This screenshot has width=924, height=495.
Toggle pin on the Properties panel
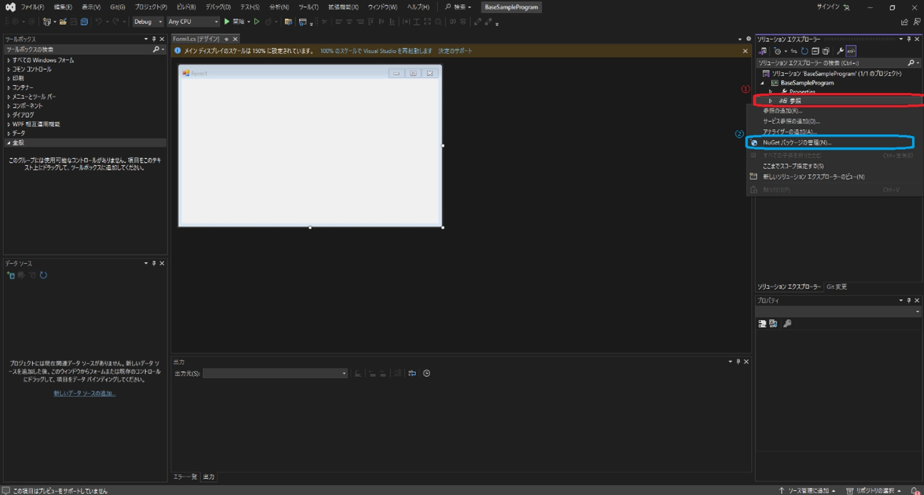(x=909, y=301)
